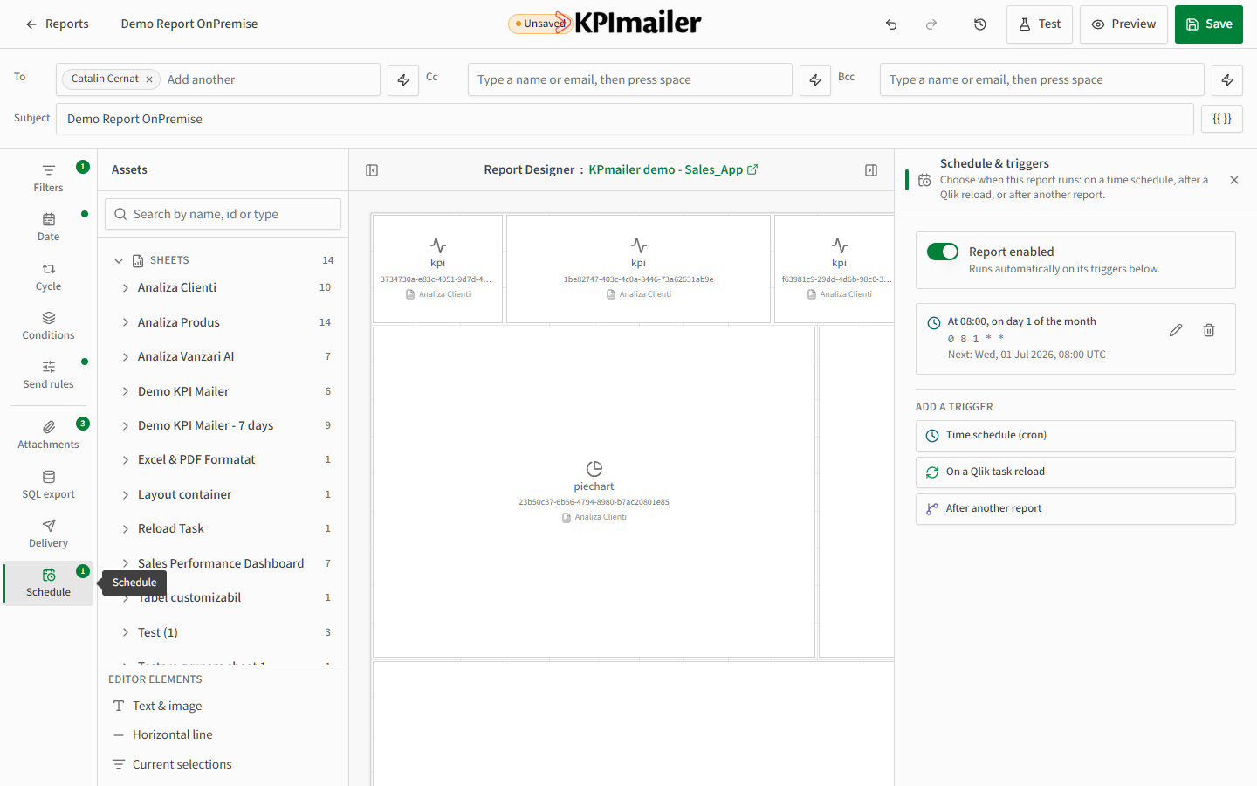The image size is (1257, 786).
Task: Focus the Cc email input
Action: click(x=630, y=79)
